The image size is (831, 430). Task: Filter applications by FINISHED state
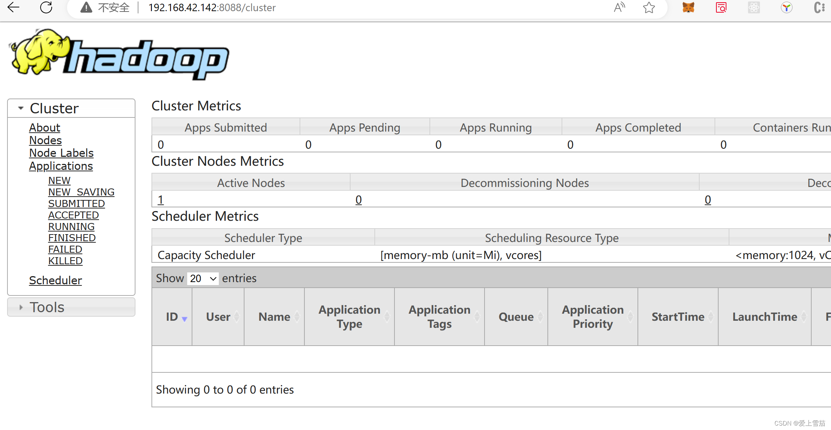pos(72,238)
